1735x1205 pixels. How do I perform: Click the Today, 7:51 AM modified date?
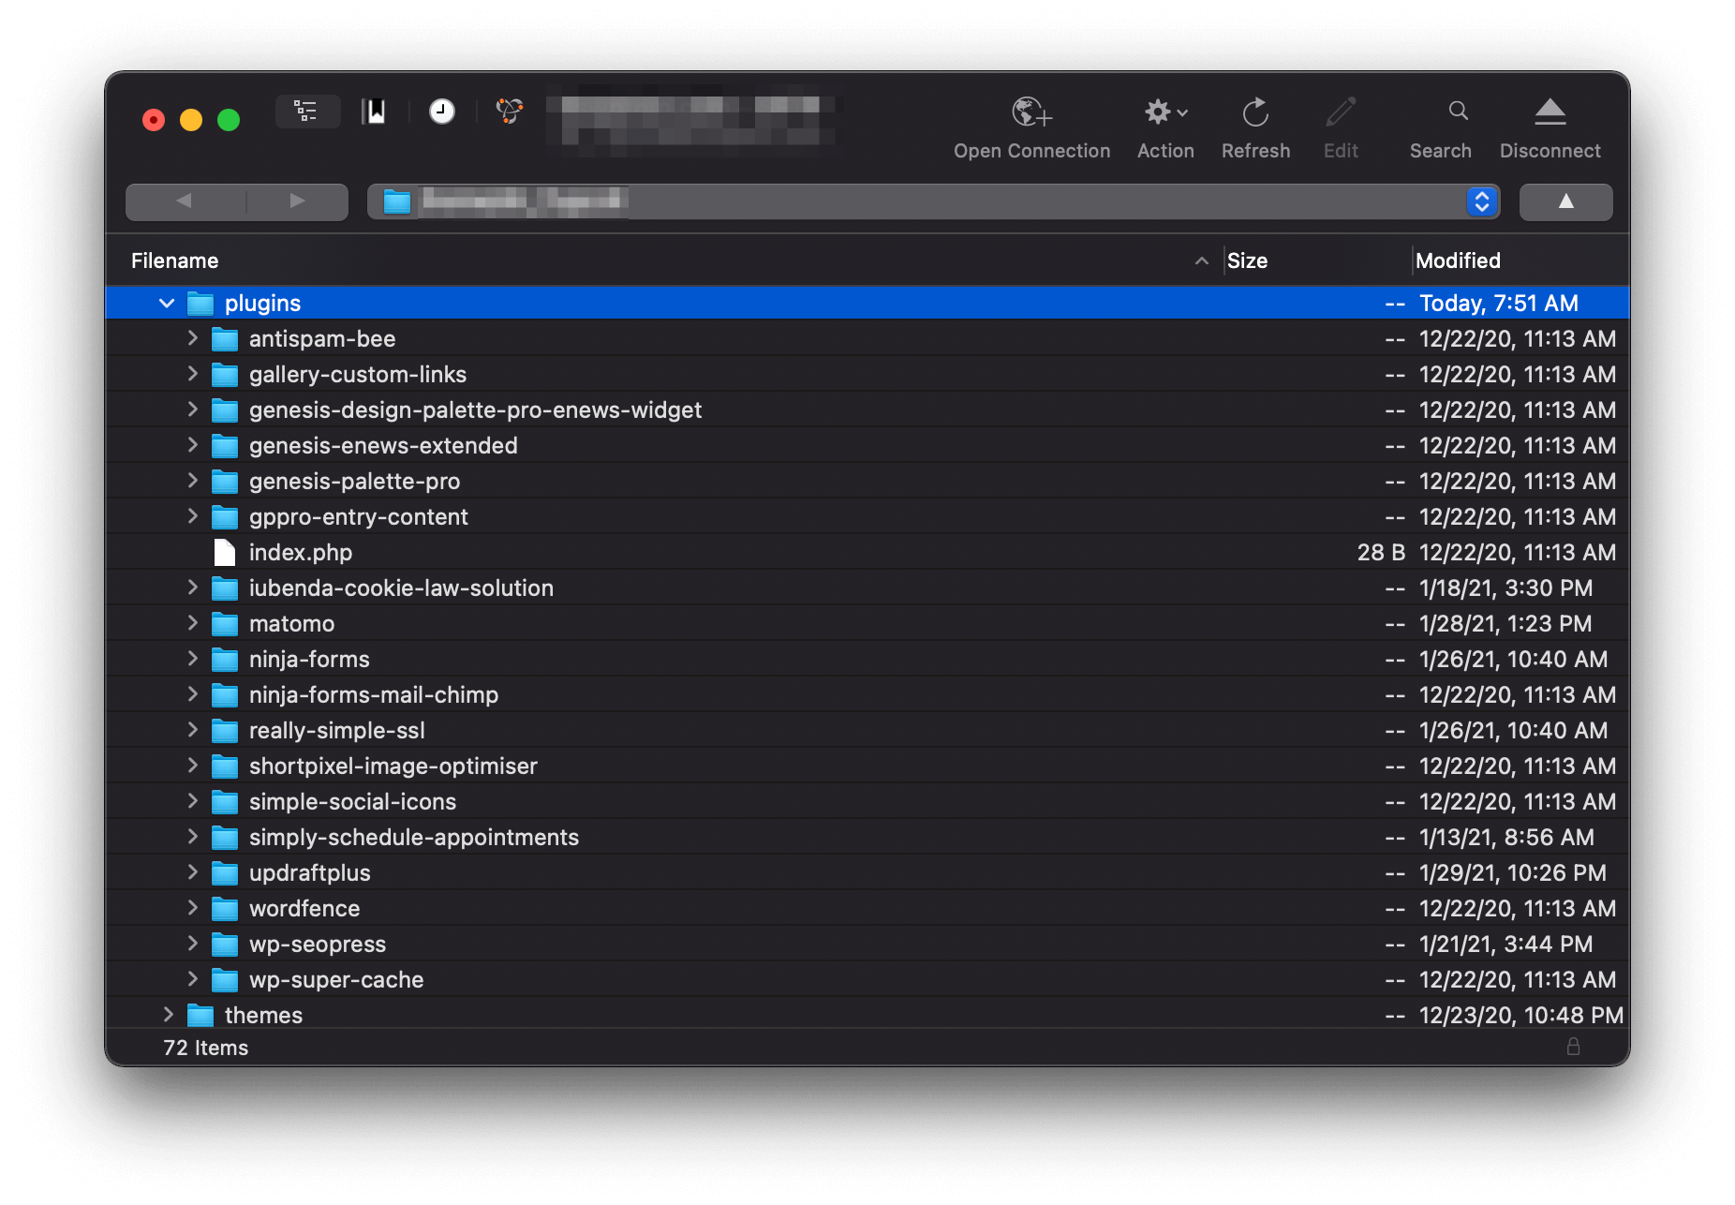1499,304
